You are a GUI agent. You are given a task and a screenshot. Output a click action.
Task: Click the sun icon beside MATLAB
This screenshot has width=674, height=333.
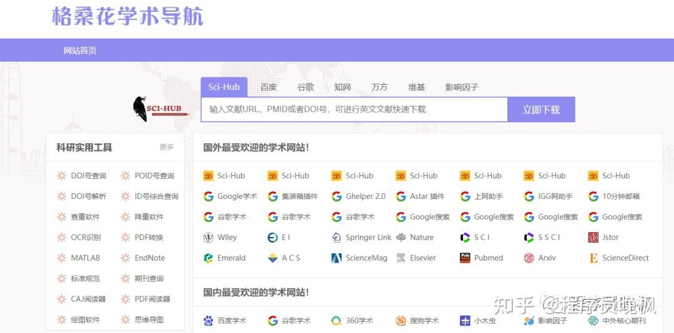tap(62, 258)
